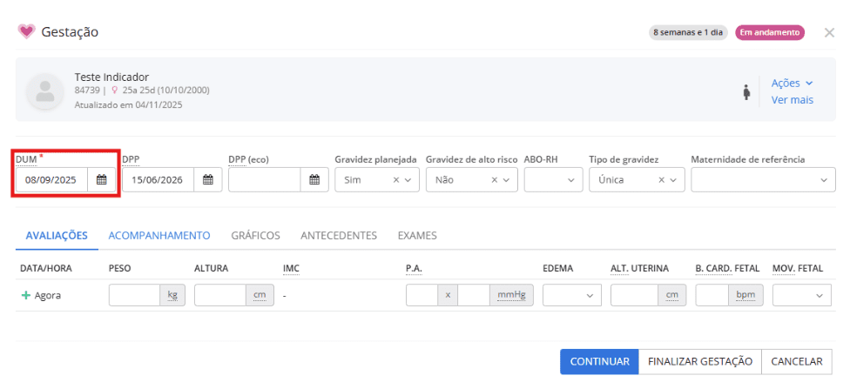This screenshot has width=850, height=389.
Task: Click the patient avatar picture
Action: (x=44, y=91)
